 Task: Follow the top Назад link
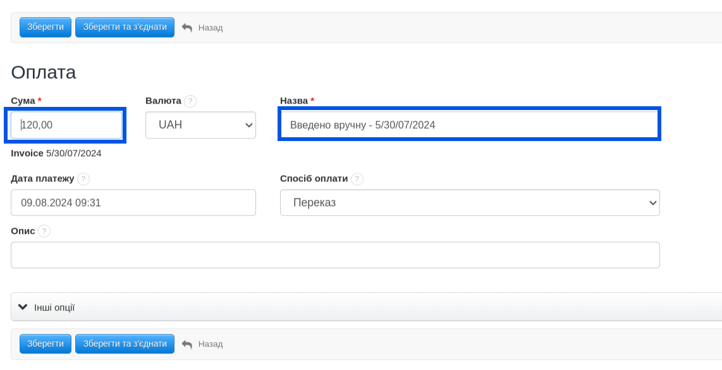(x=211, y=28)
